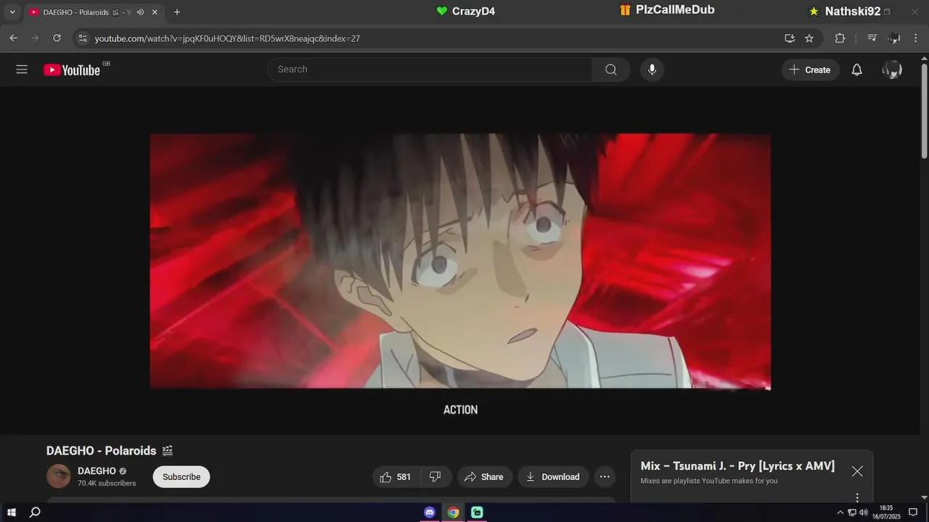Subscribe to the DAEGHO channel
The height and width of the screenshot is (522, 929).
(x=181, y=477)
